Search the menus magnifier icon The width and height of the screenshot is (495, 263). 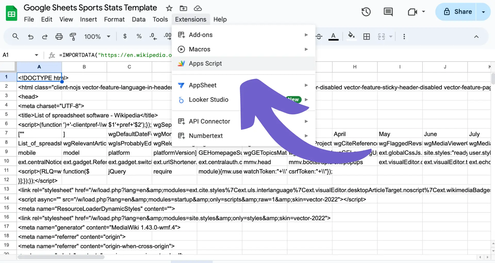[15, 36]
